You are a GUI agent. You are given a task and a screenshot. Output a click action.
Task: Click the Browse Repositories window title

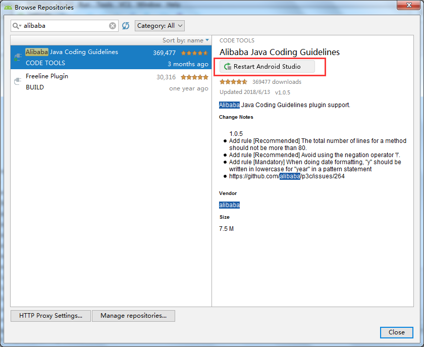[44, 7]
